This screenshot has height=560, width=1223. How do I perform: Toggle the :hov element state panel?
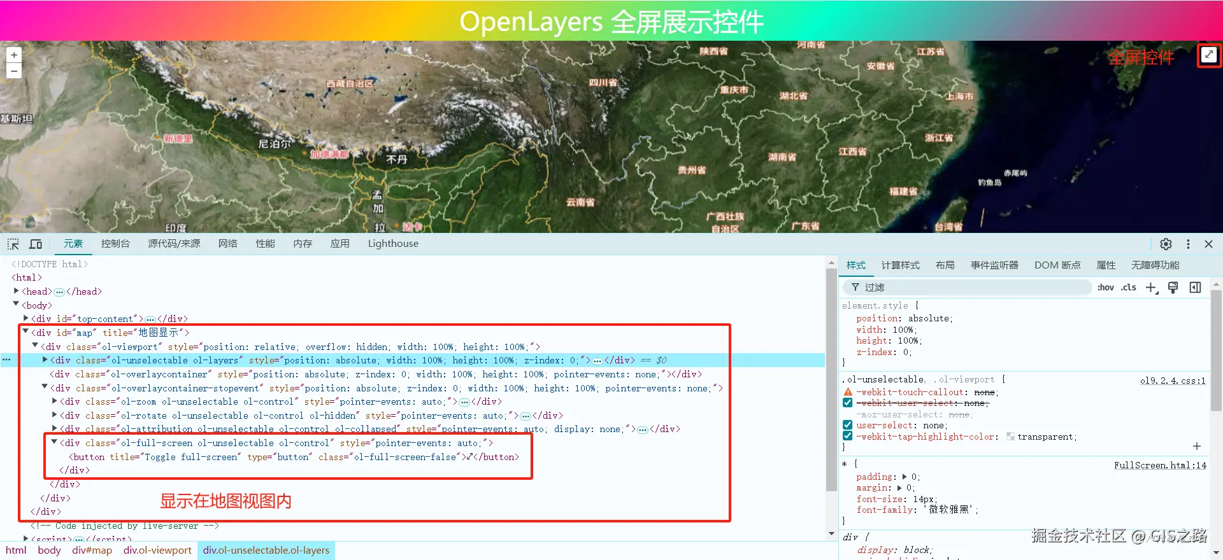coord(1106,288)
